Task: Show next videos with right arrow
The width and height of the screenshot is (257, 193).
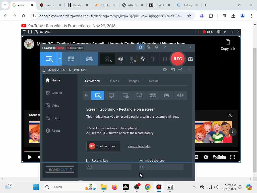Action: pos(232,132)
